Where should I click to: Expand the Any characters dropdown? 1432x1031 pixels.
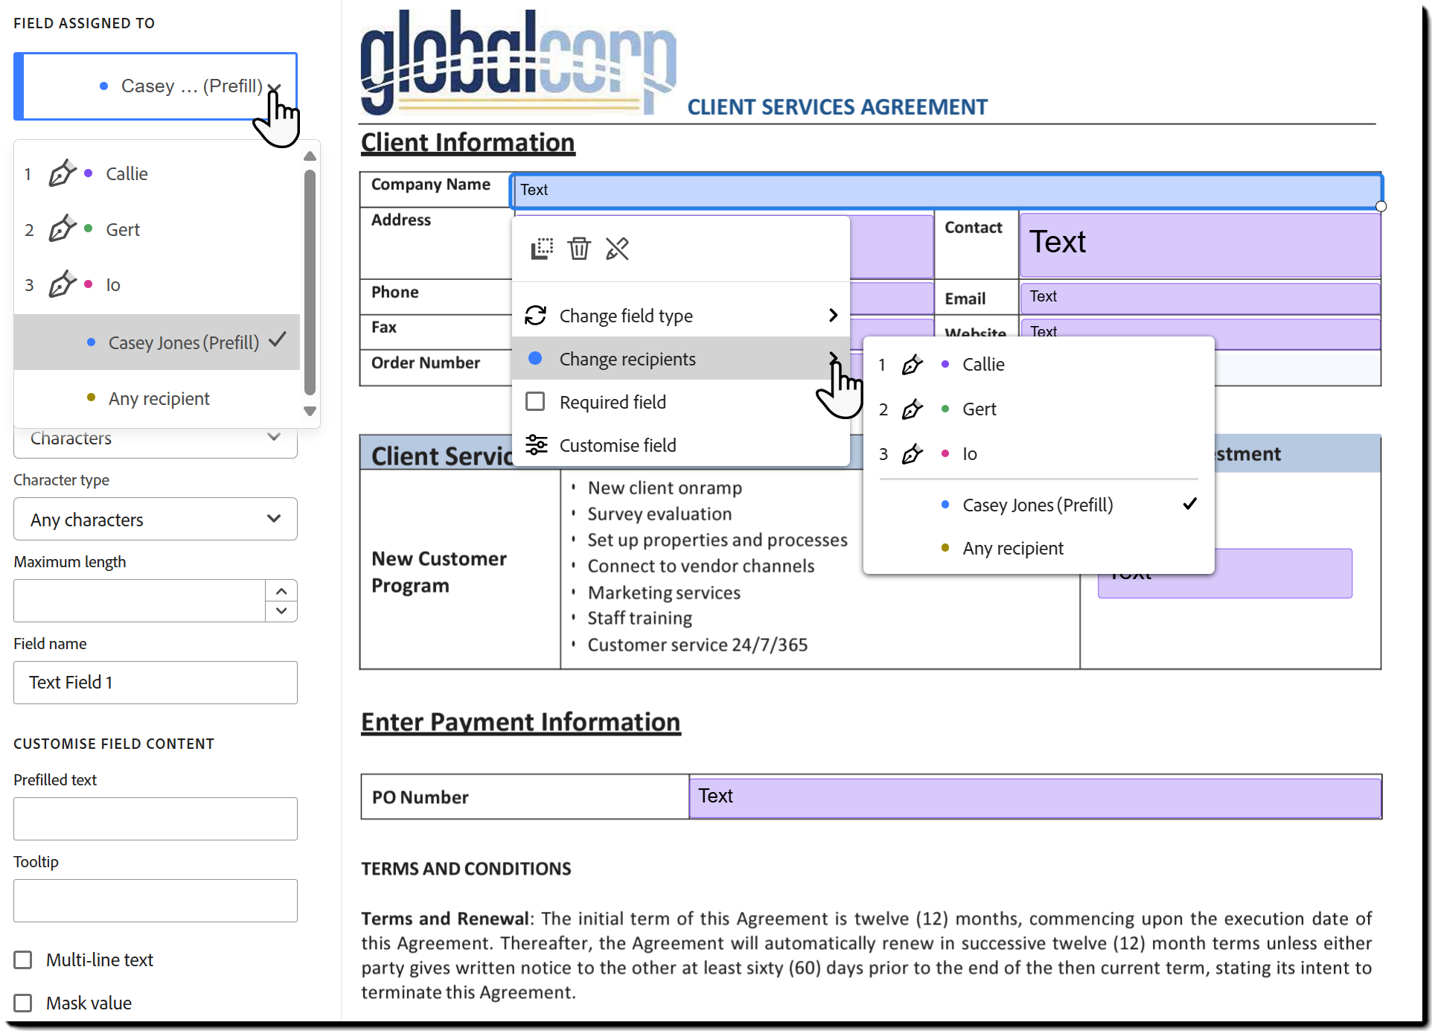(156, 519)
